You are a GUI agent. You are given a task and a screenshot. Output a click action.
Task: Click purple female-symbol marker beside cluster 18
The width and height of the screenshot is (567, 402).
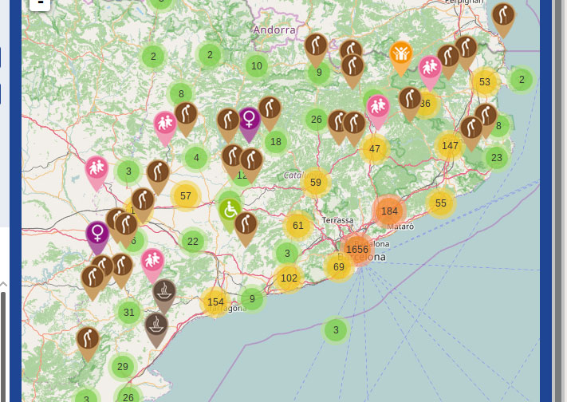pyautogui.click(x=249, y=120)
